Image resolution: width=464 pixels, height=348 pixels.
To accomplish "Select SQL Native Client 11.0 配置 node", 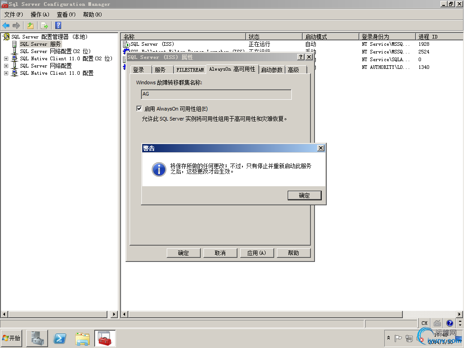I will (57, 73).
